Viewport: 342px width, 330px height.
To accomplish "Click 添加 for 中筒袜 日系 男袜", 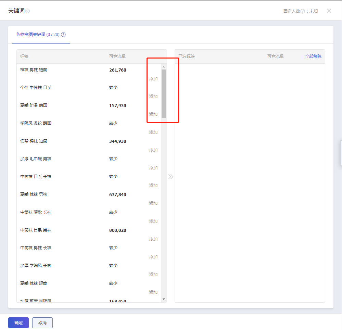I will coord(153,239).
